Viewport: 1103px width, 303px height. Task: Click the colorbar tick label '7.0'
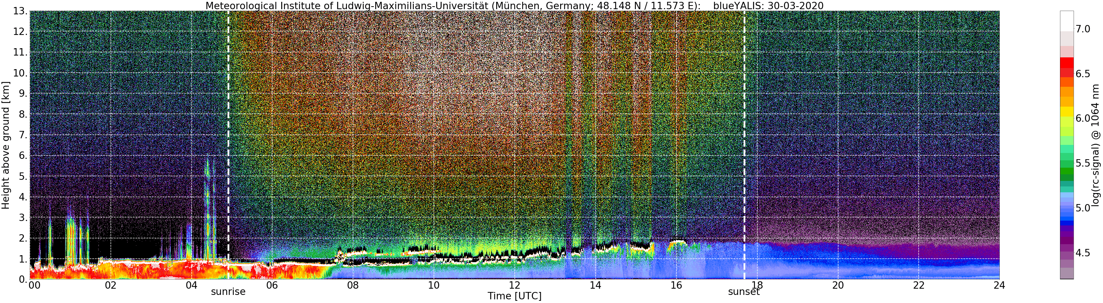[x=1083, y=29]
